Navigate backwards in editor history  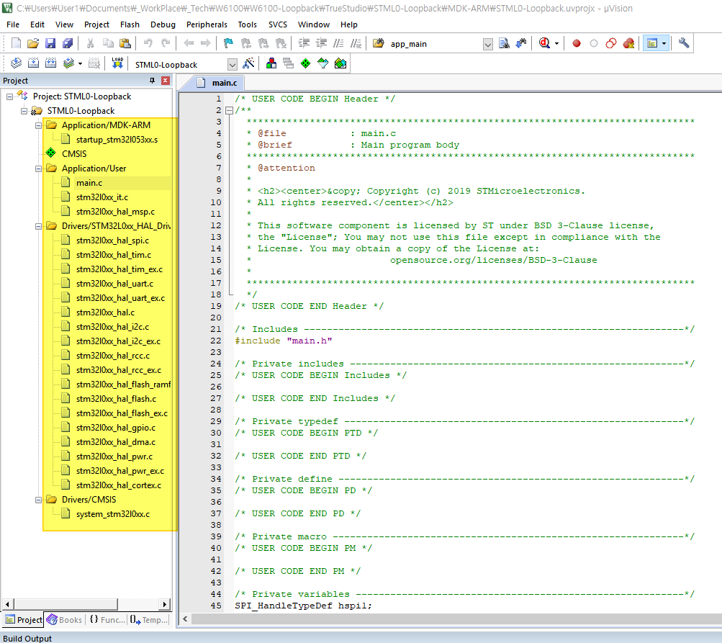point(189,43)
